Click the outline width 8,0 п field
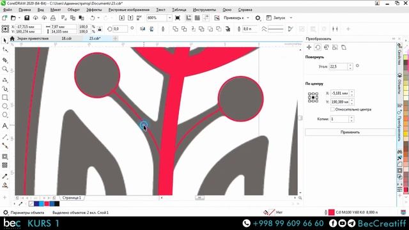Screen dimensions: 409x230 pyautogui.click(x=249, y=29)
